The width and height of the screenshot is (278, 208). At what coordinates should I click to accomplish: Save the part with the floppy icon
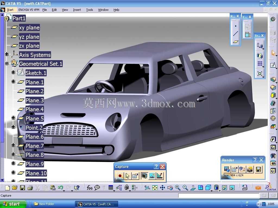coord(22,187)
